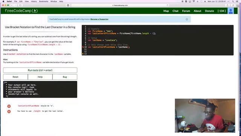241x136 pixels.
Task: Open the Edit menu
Action: point(21,2)
